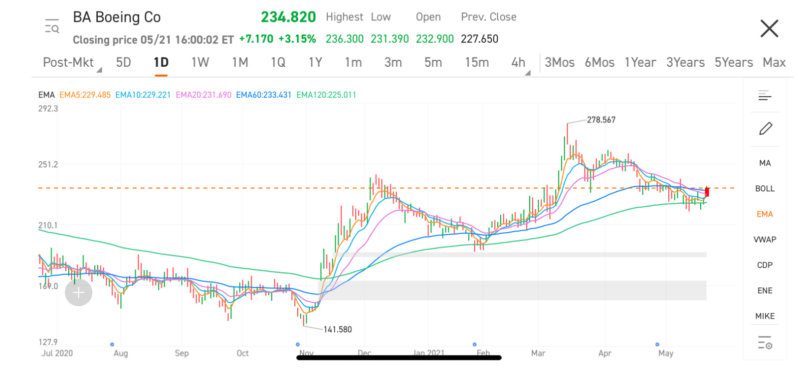Select the 1D chart tab
Viewport: 798px width, 368px height.
click(x=161, y=62)
